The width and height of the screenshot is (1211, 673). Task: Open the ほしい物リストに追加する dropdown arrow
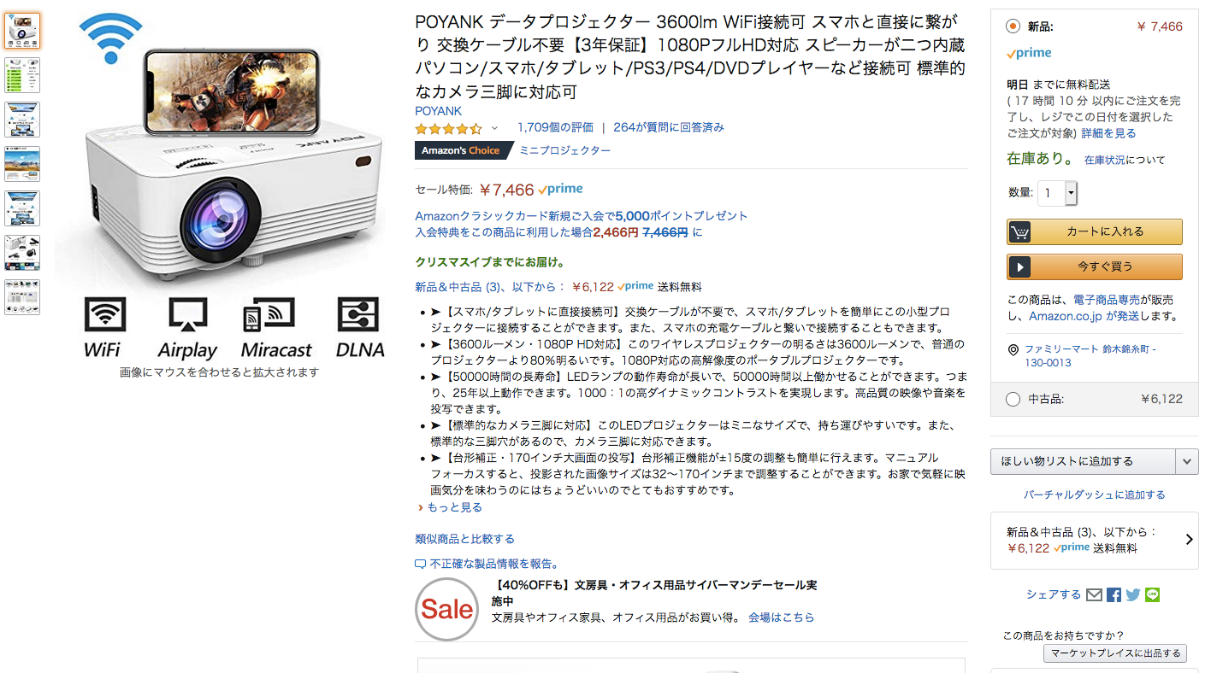coord(1189,461)
